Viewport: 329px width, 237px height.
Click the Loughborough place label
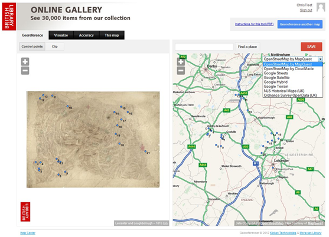coord(265,118)
